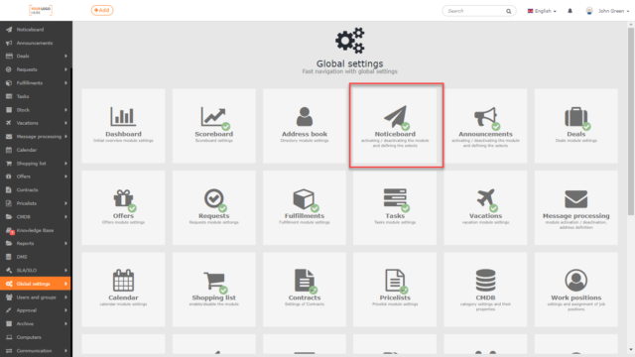Open the Tasks module tile icon
Screen dimensions: 635x357
pos(396,199)
